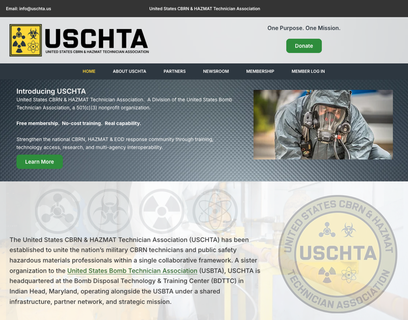Open the PARTNERS navigation item

(174, 71)
